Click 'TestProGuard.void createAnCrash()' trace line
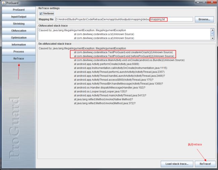Image resolution: width=218 pixels, height=170 pixels. [123, 52]
